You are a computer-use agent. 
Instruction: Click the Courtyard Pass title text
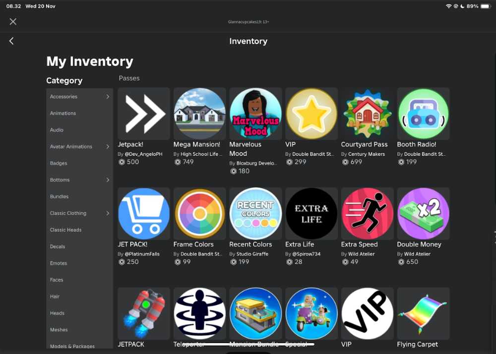365,144
